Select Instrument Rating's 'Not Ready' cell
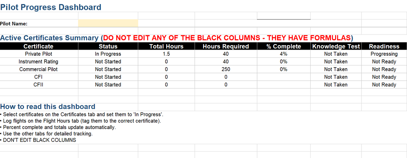Screen dimensions: 407x158 click(x=384, y=62)
